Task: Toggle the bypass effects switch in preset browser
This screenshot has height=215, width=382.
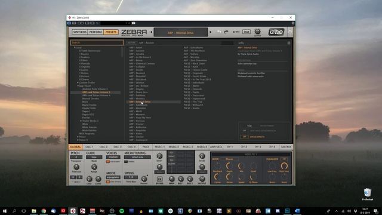Action: point(244,137)
